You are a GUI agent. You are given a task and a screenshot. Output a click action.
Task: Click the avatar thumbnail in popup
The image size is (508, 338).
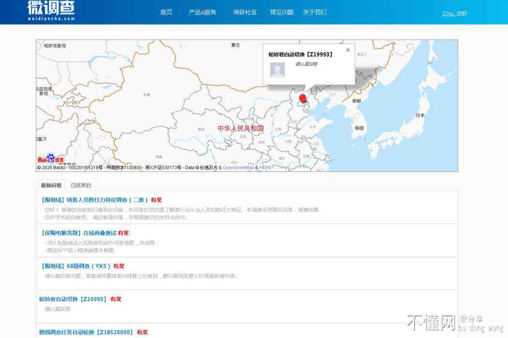tap(277, 70)
